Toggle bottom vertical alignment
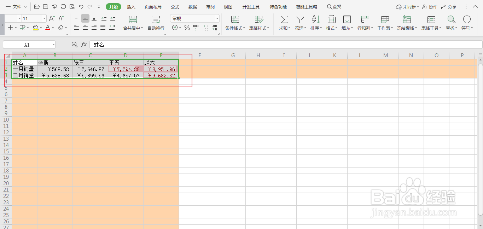Viewport: 483px width, 229px height. [94, 18]
